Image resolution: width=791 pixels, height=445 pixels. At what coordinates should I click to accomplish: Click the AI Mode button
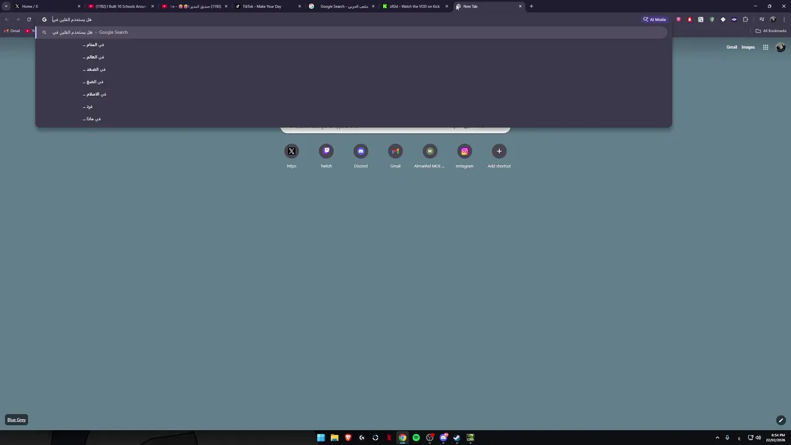pos(654,19)
